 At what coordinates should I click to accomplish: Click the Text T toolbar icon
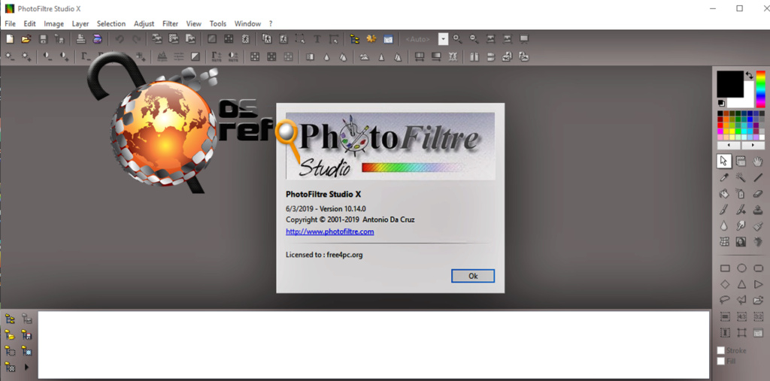(317, 39)
